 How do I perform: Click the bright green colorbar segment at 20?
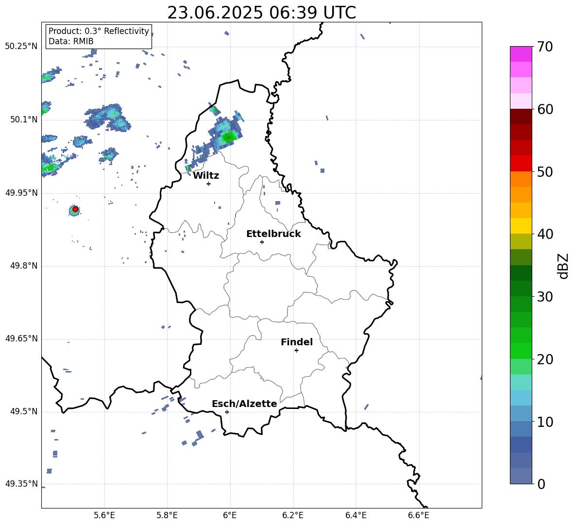(521, 351)
